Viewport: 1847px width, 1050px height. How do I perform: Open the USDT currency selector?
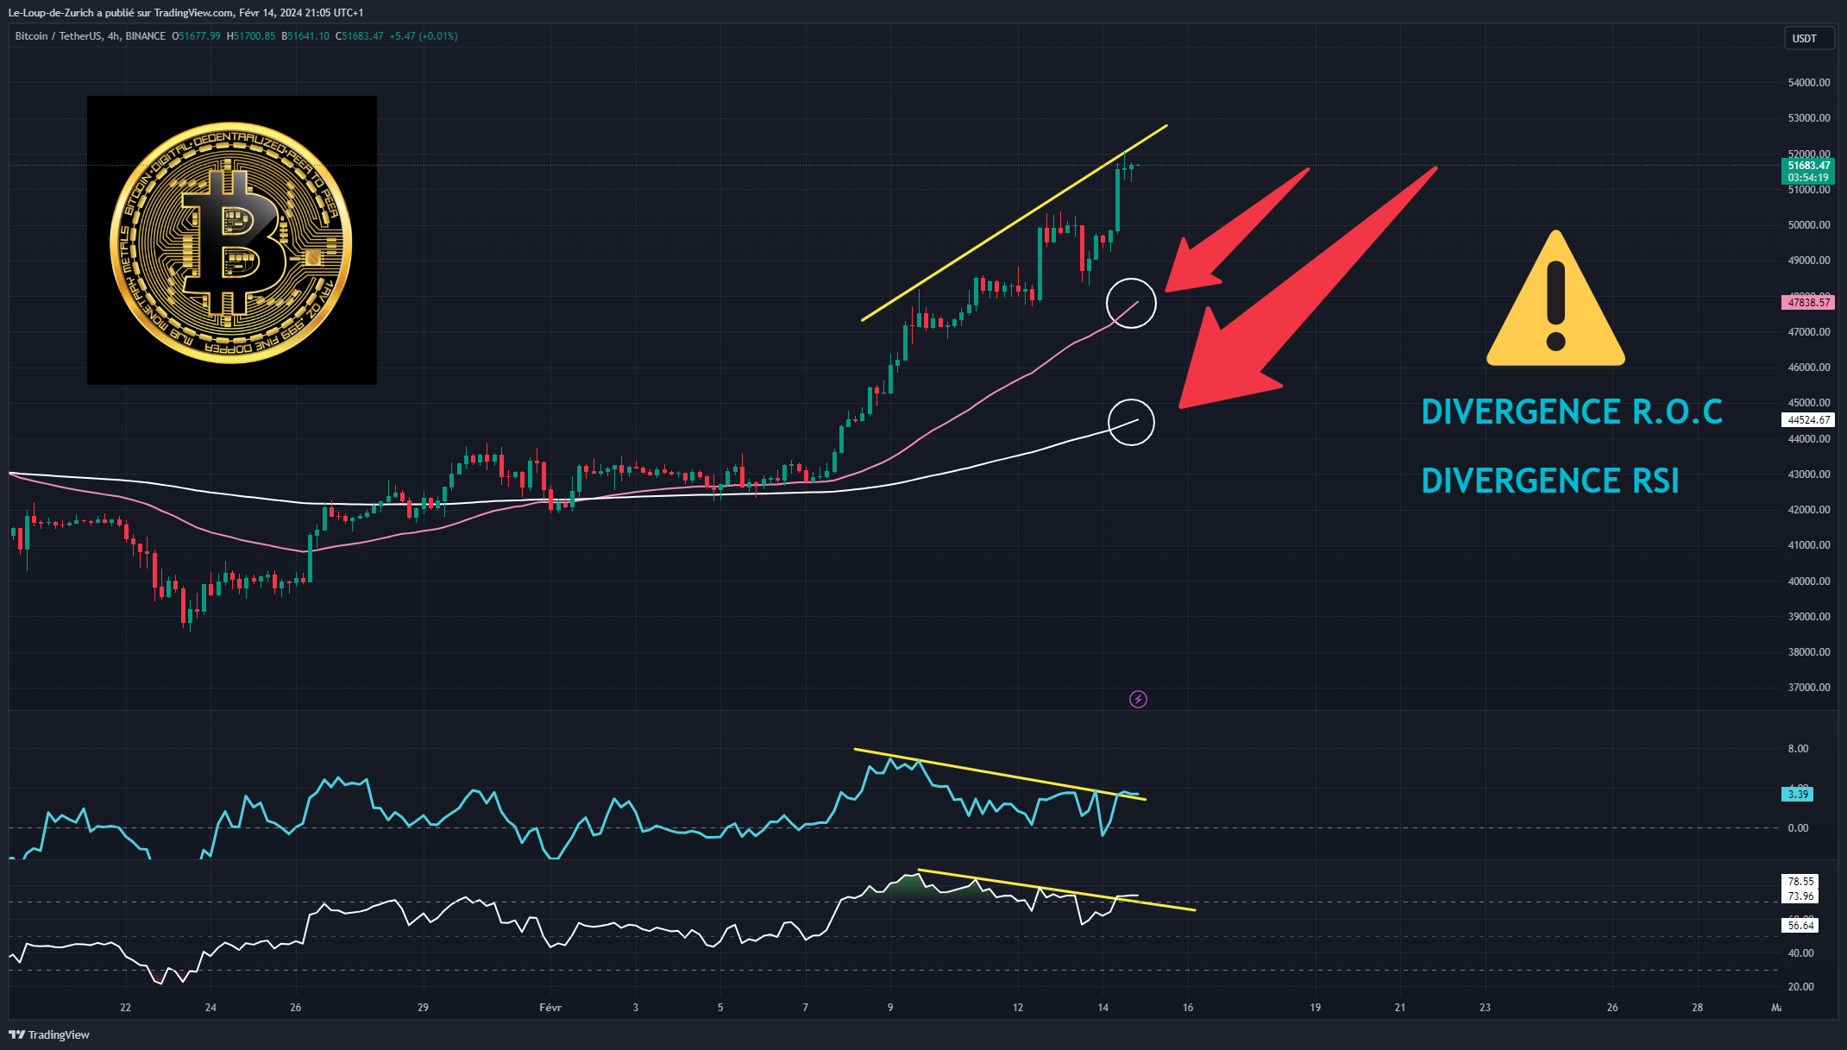pyautogui.click(x=1808, y=39)
